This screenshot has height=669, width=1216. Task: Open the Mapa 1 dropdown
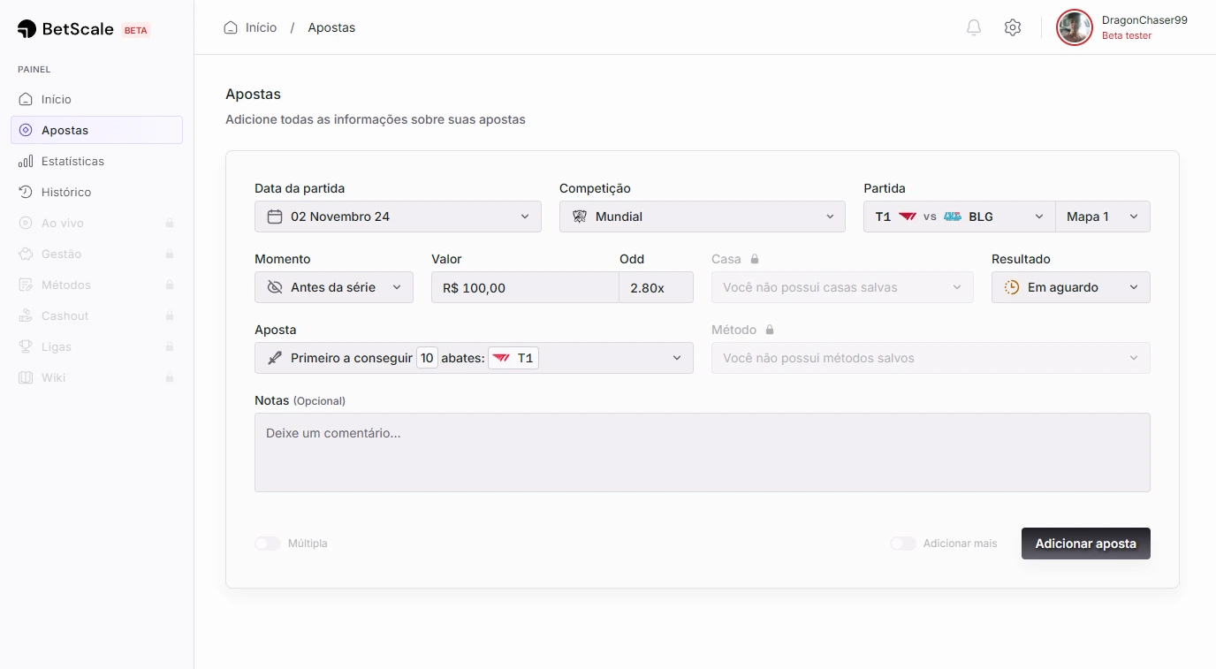(1102, 217)
